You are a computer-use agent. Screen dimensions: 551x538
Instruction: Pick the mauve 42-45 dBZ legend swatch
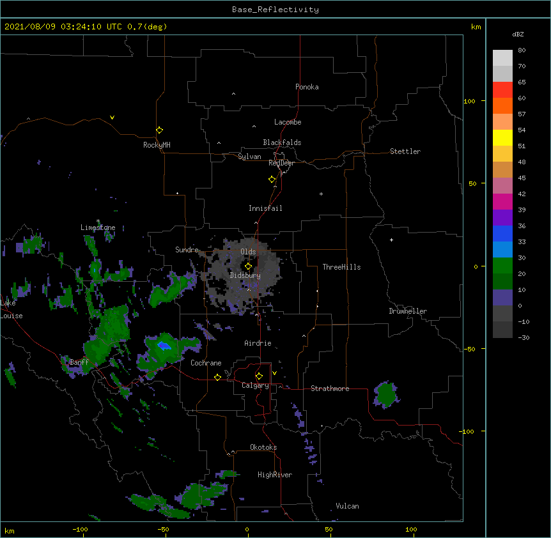click(502, 186)
